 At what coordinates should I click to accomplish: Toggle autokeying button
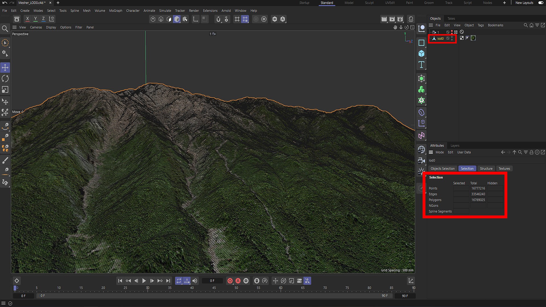(x=238, y=281)
